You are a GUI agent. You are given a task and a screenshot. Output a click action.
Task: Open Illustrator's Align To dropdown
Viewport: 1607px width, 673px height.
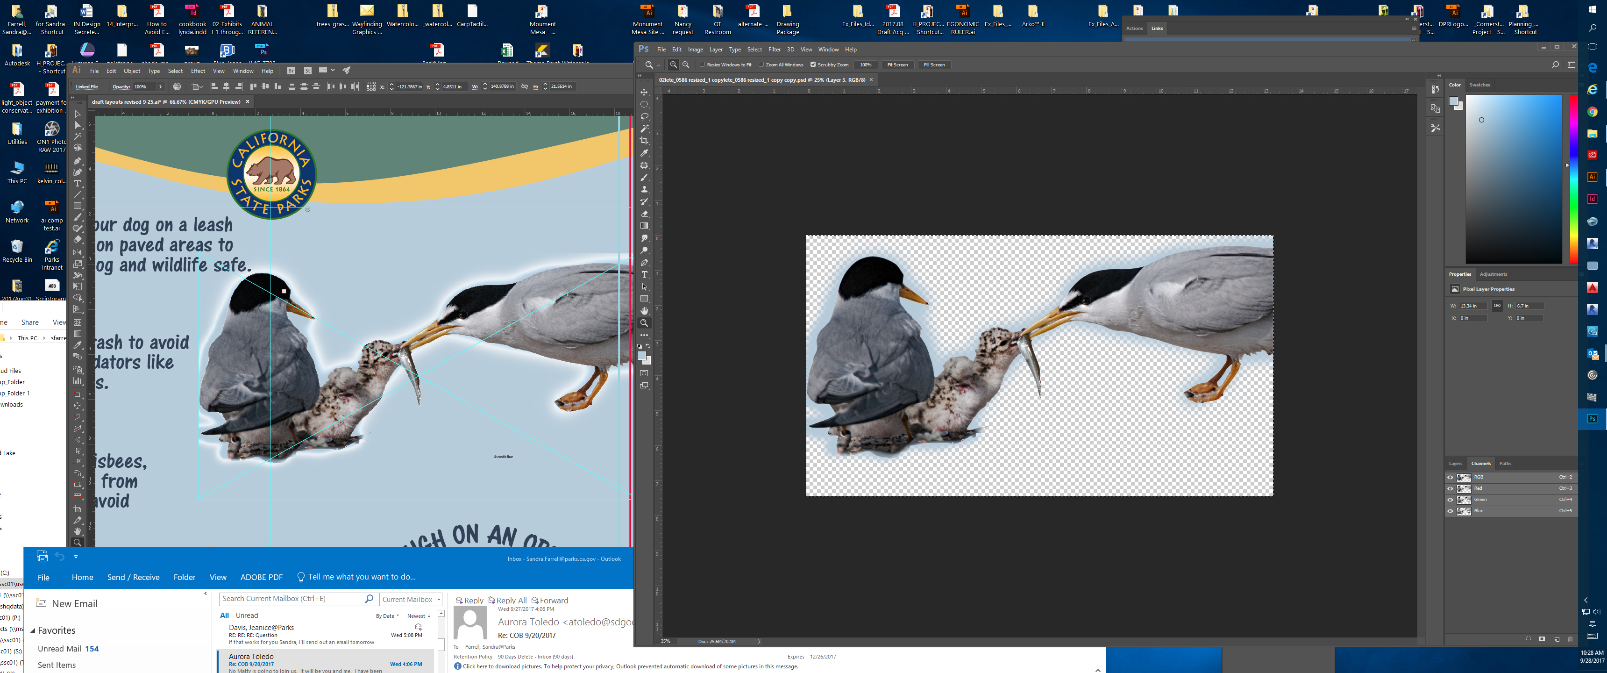(198, 87)
